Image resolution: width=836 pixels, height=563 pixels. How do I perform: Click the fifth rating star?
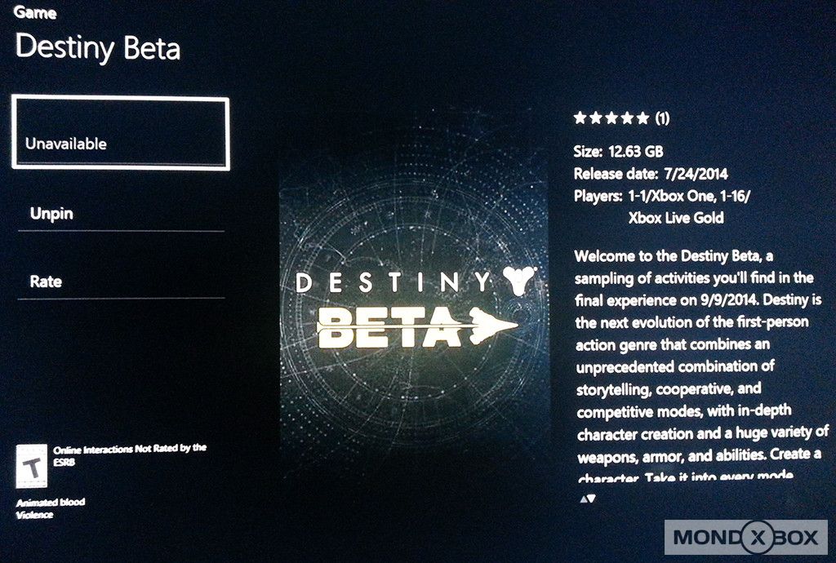tap(643, 117)
